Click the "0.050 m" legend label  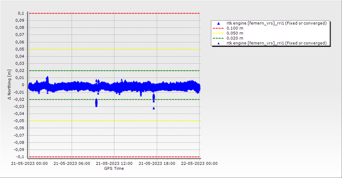click(x=235, y=33)
